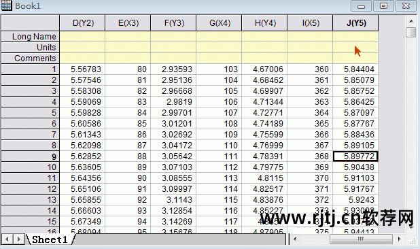The image size is (420, 249).
Task: Click the horizontal scrollbar thumb
Action: pyautogui.click(x=361, y=239)
